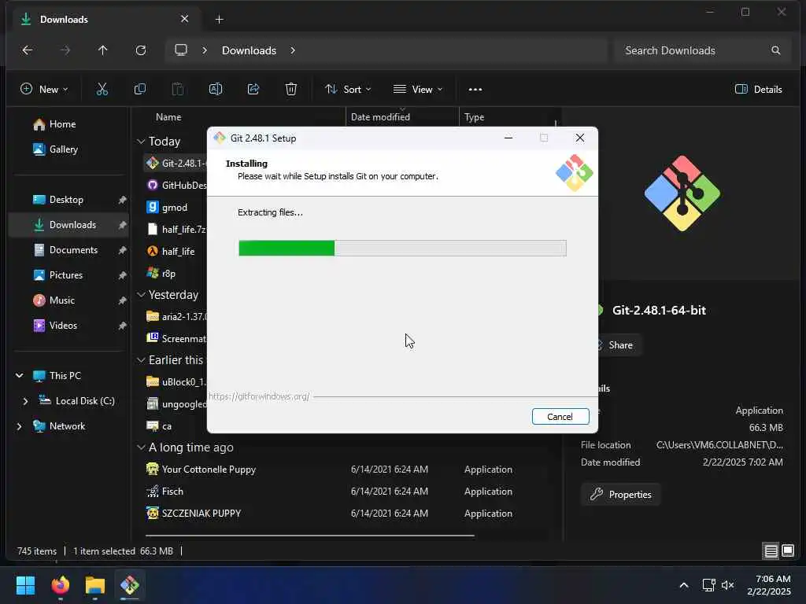Click the Git Setup taskbar icon
This screenshot has width=806, height=604.
click(x=130, y=585)
